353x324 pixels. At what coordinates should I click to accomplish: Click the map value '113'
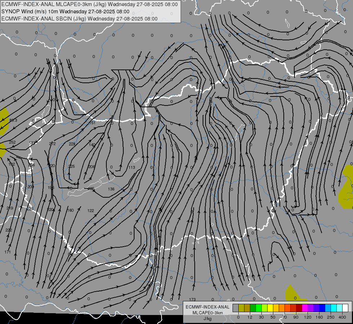[x=132, y=167]
